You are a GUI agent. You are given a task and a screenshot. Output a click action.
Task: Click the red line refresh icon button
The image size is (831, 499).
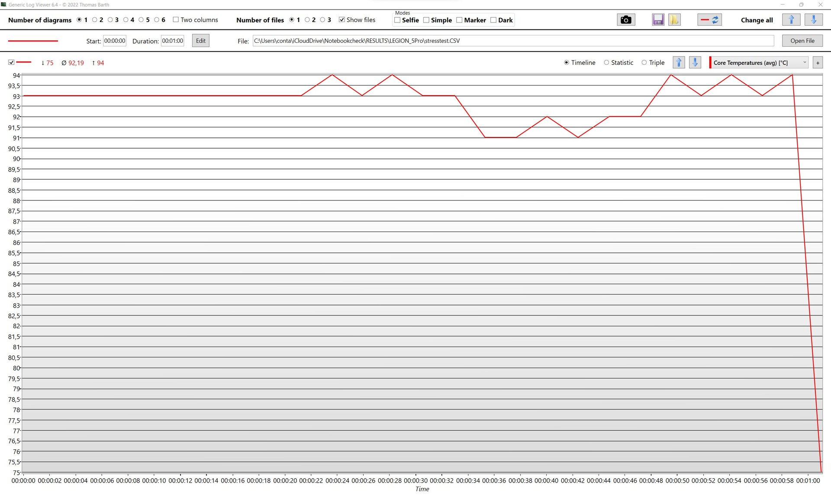click(709, 20)
